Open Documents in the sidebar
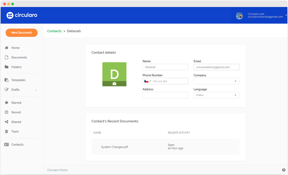Image resolution: width=288 pixels, height=175 pixels. (x=19, y=57)
